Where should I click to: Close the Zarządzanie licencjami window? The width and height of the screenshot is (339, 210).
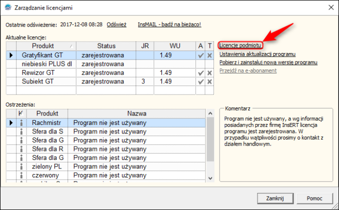coord(331,7)
